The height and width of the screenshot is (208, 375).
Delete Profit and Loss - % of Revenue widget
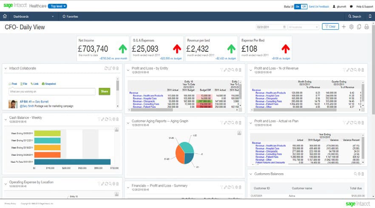[363, 70]
